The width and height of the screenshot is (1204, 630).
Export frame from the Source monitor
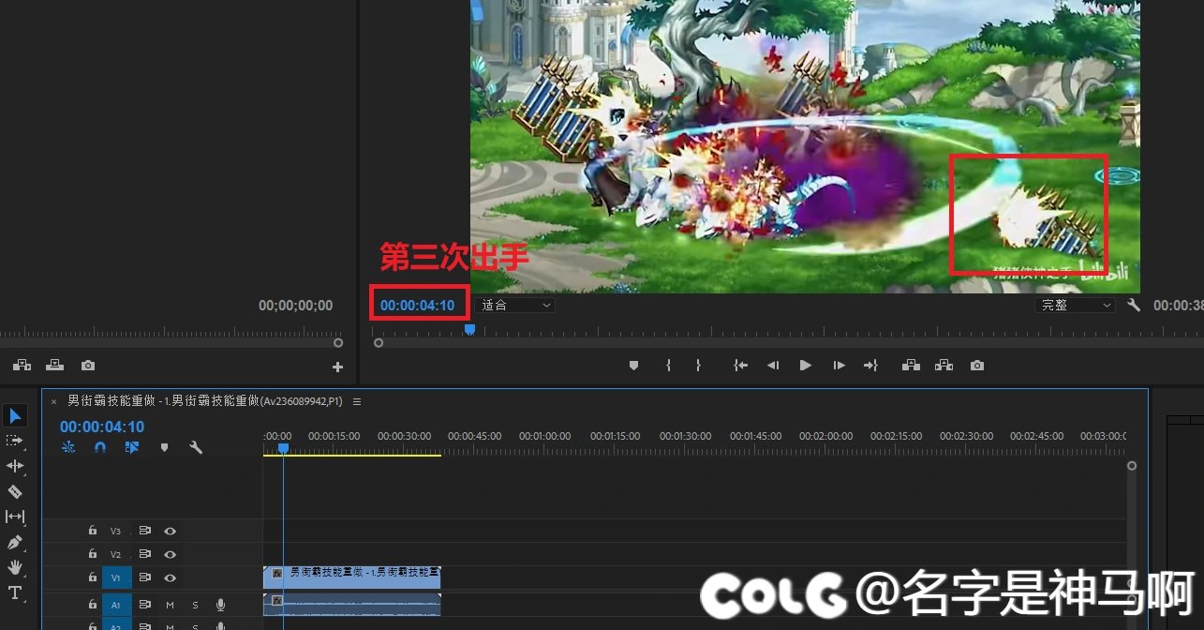[87, 366]
